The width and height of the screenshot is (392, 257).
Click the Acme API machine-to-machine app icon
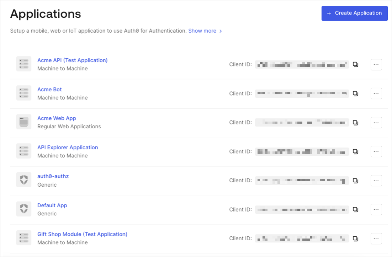[x=23, y=64]
